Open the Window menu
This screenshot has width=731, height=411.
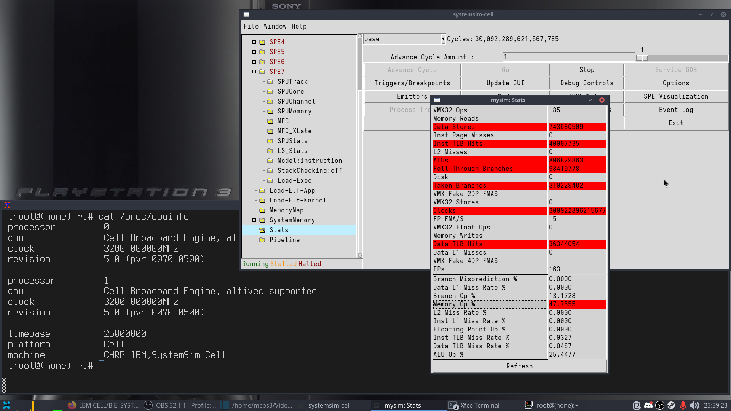click(x=275, y=26)
